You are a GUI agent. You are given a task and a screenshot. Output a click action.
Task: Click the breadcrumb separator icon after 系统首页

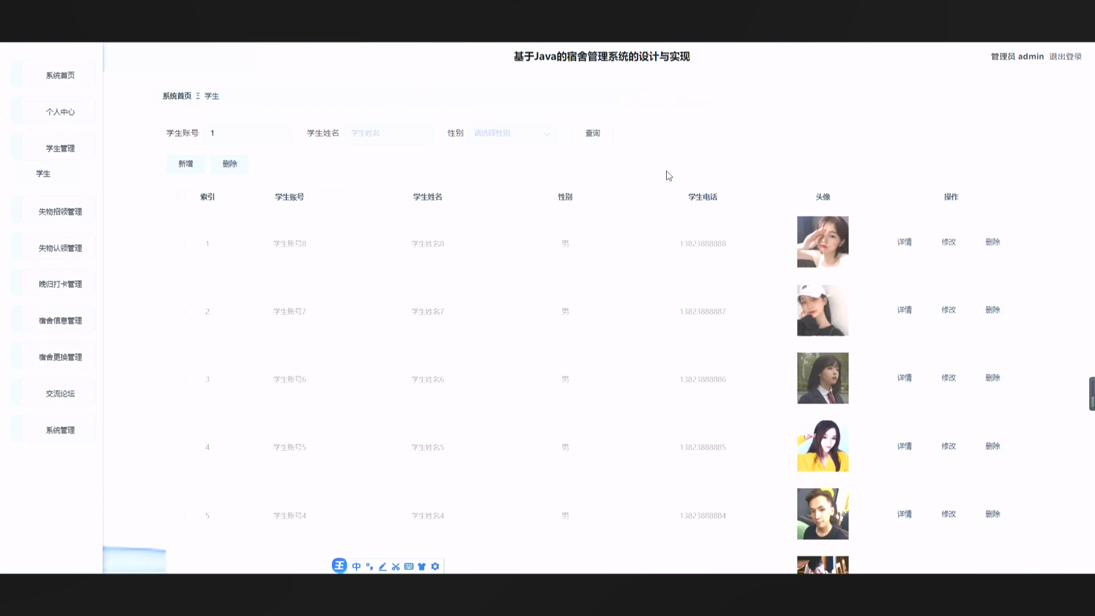click(198, 96)
